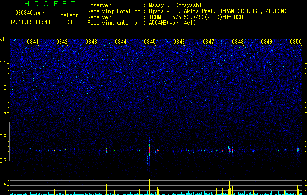
Task: Click the Receiving antenna label
Action: coord(112,23)
